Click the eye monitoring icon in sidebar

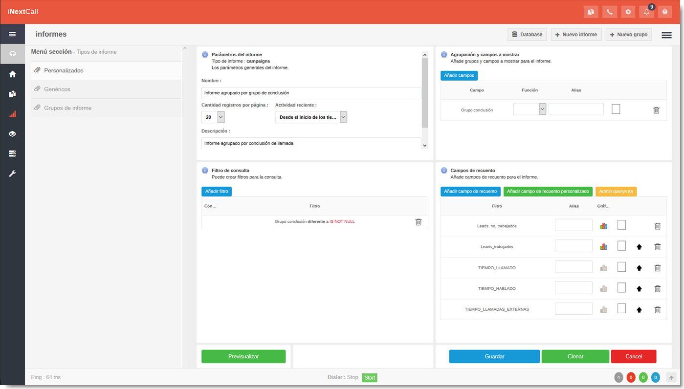(13, 134)
